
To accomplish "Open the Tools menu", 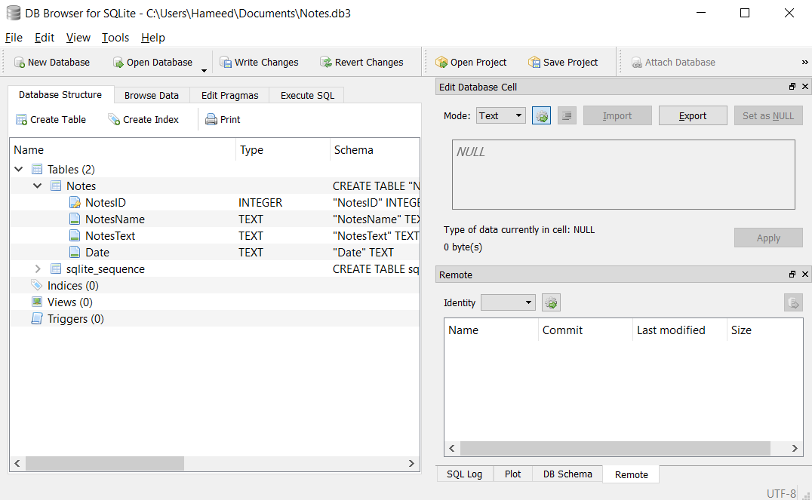I will [x=115, y=38].
